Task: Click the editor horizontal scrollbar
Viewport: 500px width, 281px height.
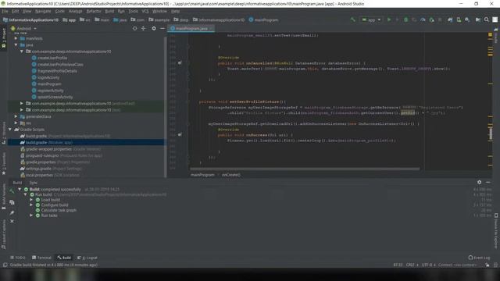Action: pyautogui.click(x=305, y=169)
